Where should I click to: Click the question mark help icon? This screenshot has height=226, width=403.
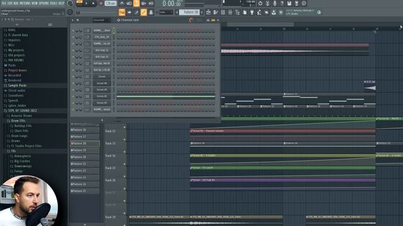tap(282, 3)
